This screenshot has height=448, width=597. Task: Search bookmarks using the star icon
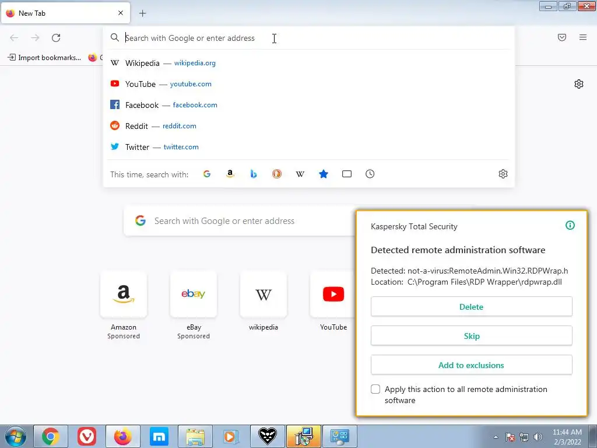pos(323,174)
